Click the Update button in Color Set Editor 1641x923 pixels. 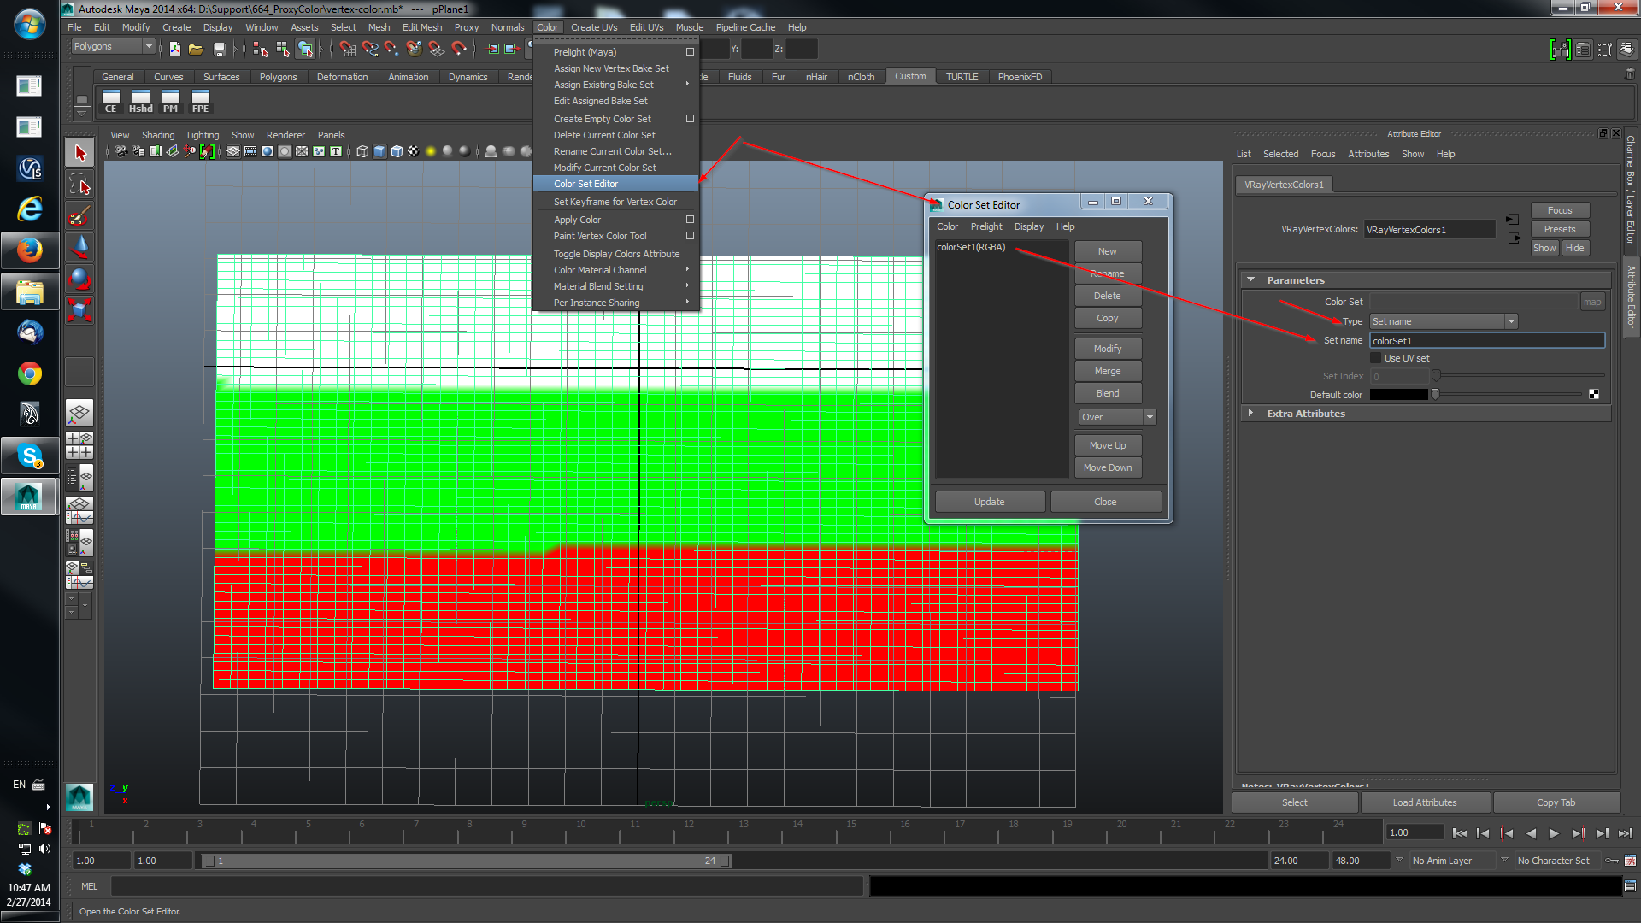pos(988,500)
